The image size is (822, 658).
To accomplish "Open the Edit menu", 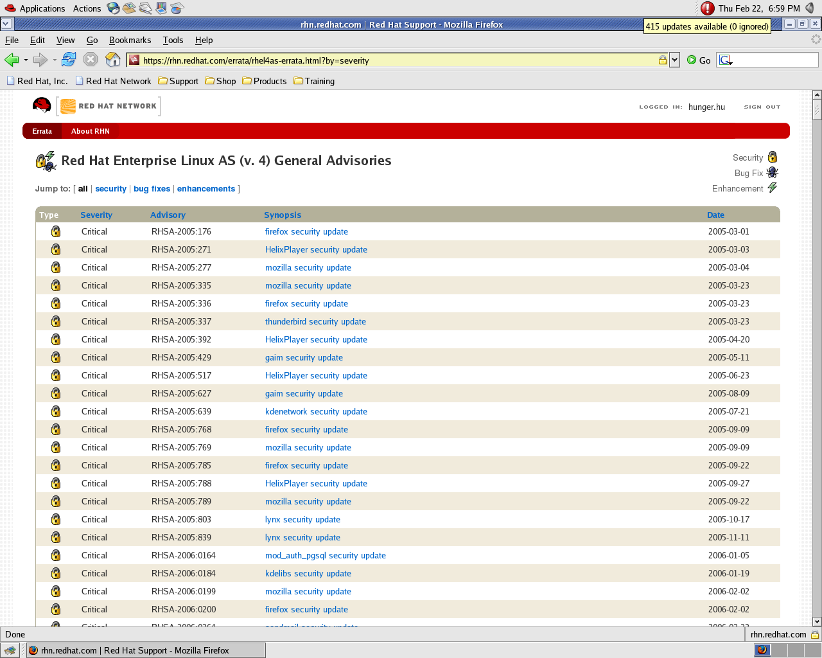I will (38, 40).
